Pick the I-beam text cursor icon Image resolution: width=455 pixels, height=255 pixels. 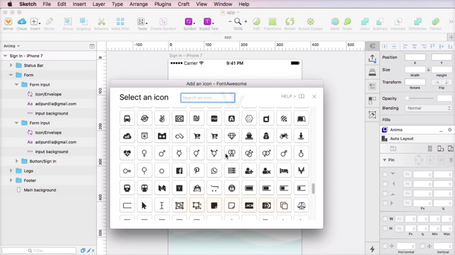162,205
